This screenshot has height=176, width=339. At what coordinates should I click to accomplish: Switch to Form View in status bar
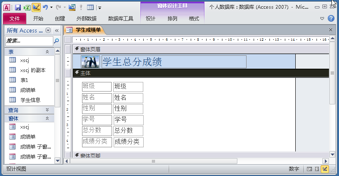[309, 169]
